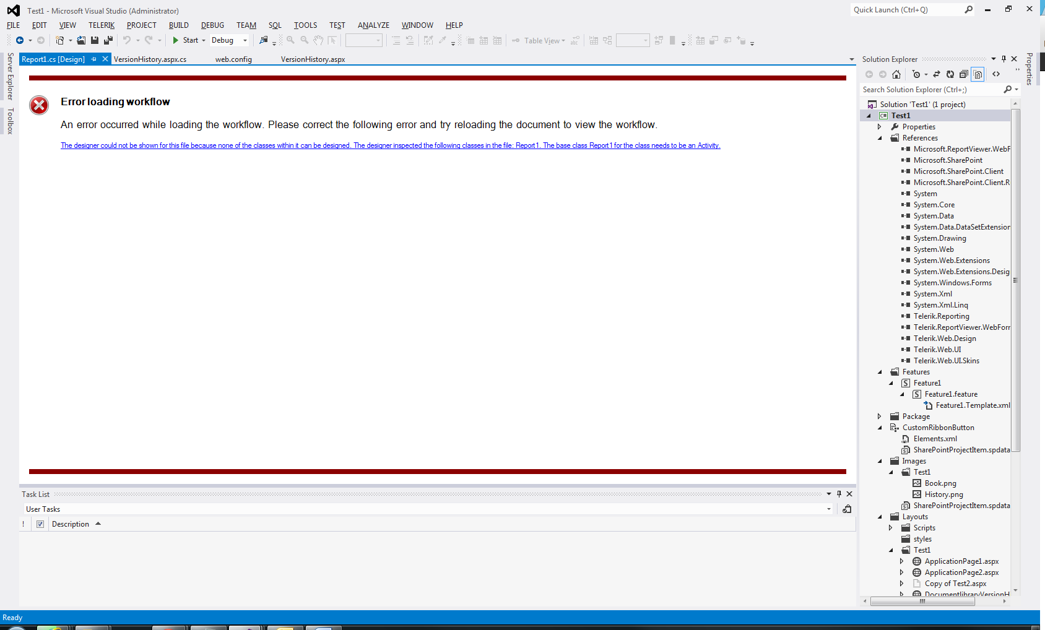Image resolution: width=1045 pixels, height=630 pixels.
Task: Open the User Tasks dropdown in Task List
Action: 828,509
